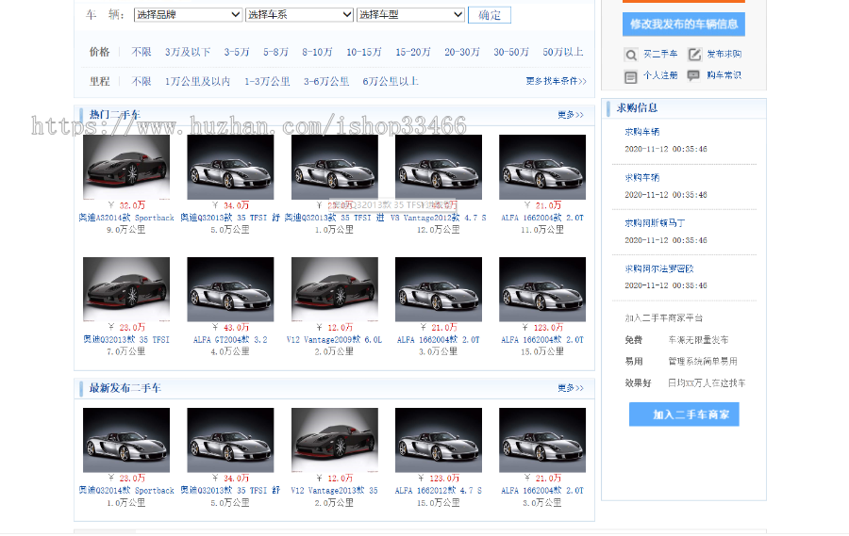Click the magnifier icon beside 买二手车

click(x=631, y=55)
